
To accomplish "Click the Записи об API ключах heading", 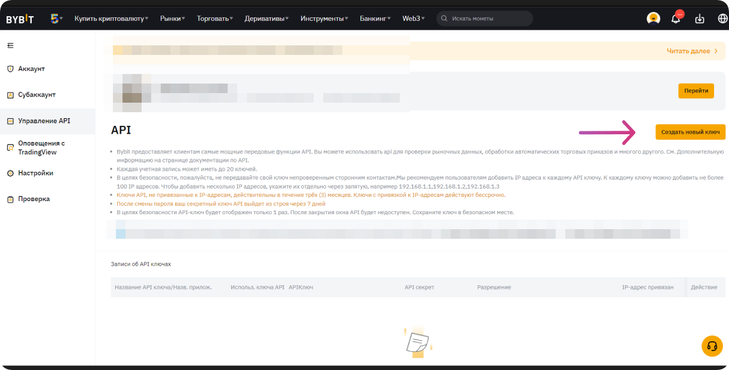I will (141, 264).
